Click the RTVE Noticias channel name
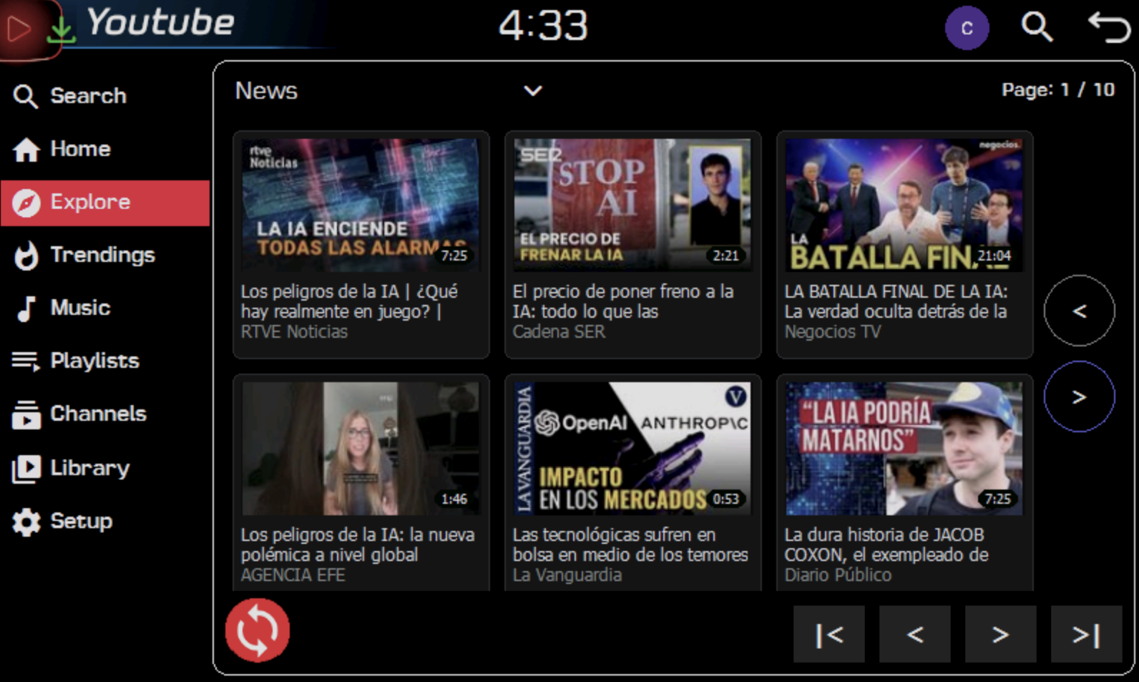The height and width of the screenshot is (682, 1139). pos(294,332)
